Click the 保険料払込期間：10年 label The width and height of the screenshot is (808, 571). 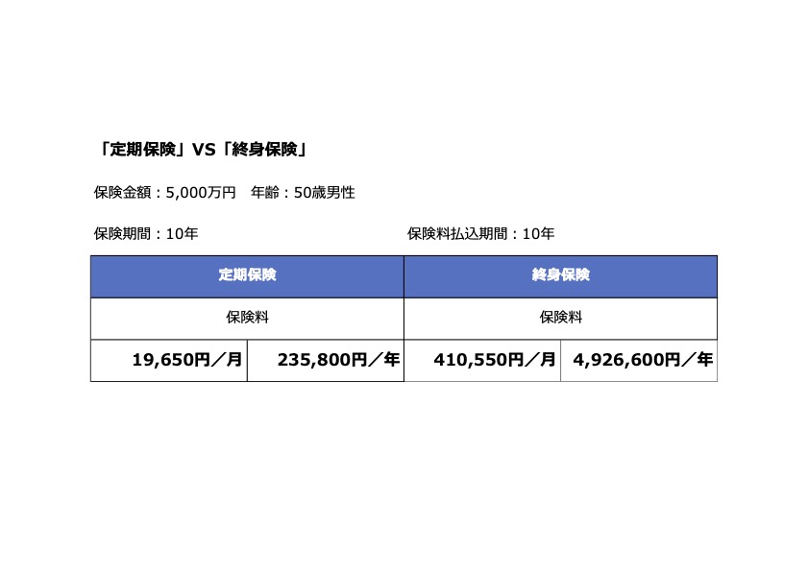coord(480,234)
